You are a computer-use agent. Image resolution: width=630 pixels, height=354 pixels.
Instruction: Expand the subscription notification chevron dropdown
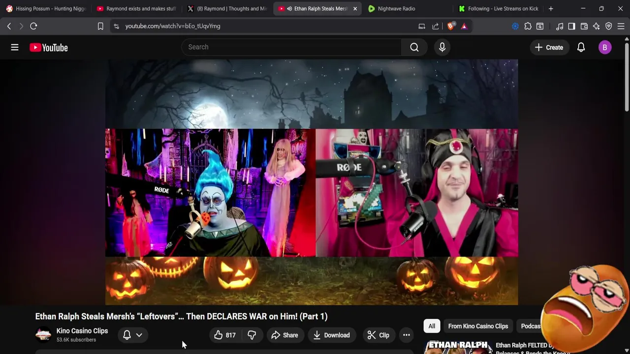pyautogui.click(x=139, y=335)
